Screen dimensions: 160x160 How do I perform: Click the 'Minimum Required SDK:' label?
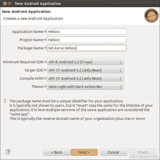pyautogui.click(x=24, y=62)
